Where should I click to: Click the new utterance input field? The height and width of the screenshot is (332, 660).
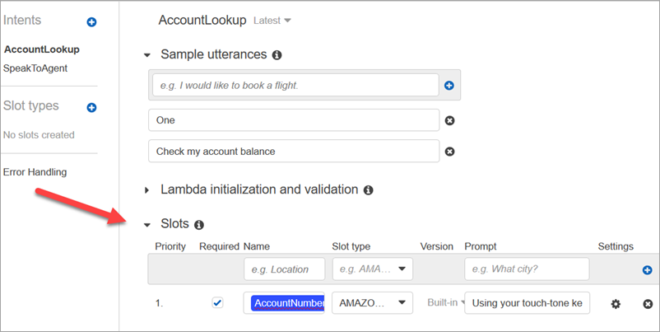[295, 85]
